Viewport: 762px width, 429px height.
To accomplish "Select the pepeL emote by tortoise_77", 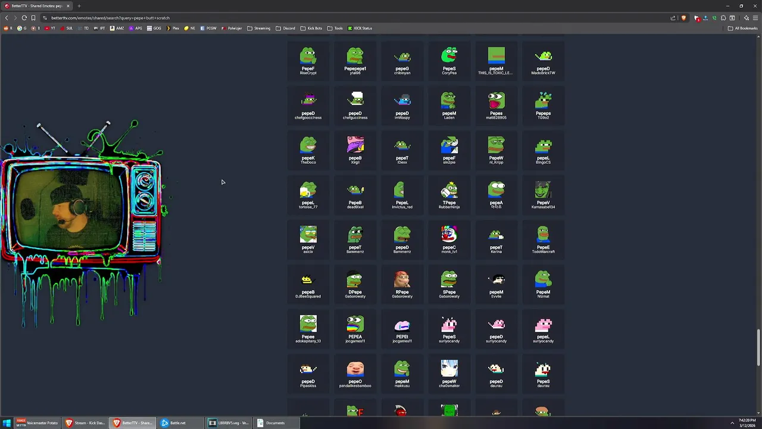I will tap(308, 194).
